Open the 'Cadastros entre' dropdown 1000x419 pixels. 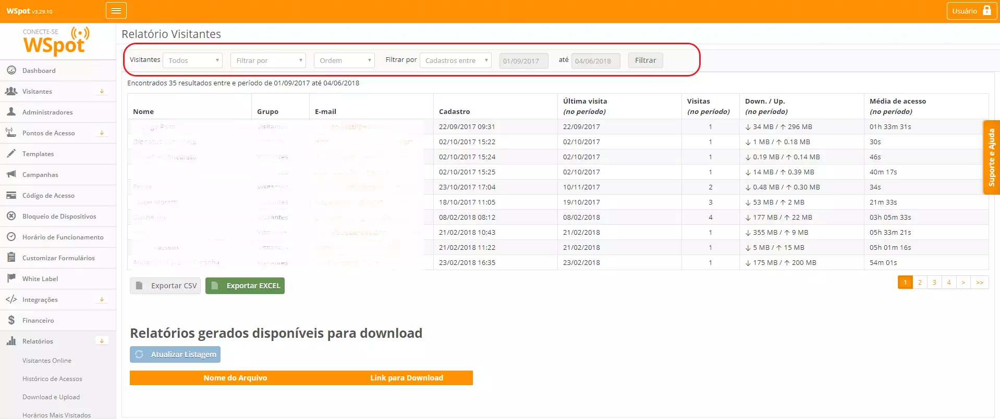coord(456,60)
